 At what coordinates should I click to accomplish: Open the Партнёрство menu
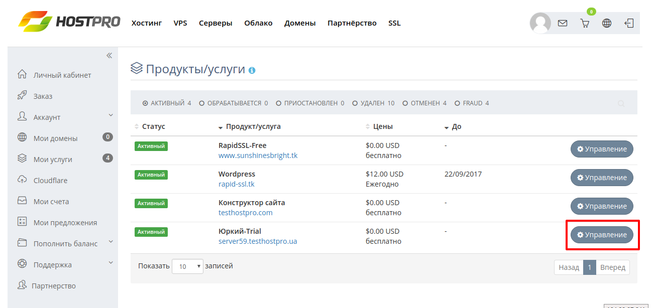click(x=352, y=23)
